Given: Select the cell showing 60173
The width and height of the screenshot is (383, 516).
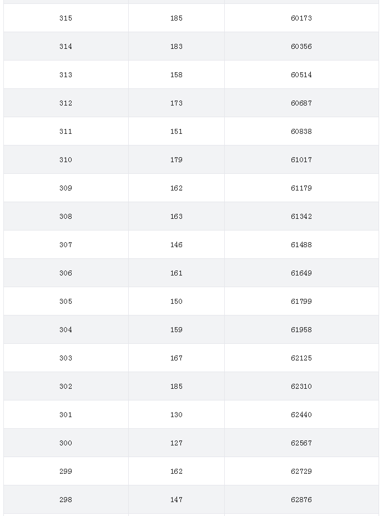Looking at the screenshot, I should 301,18.
